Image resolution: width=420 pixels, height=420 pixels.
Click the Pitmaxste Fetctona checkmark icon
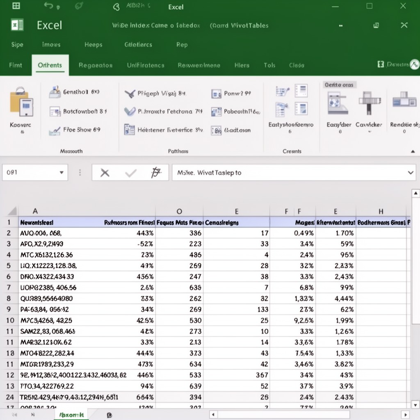[x=130, y=112]
